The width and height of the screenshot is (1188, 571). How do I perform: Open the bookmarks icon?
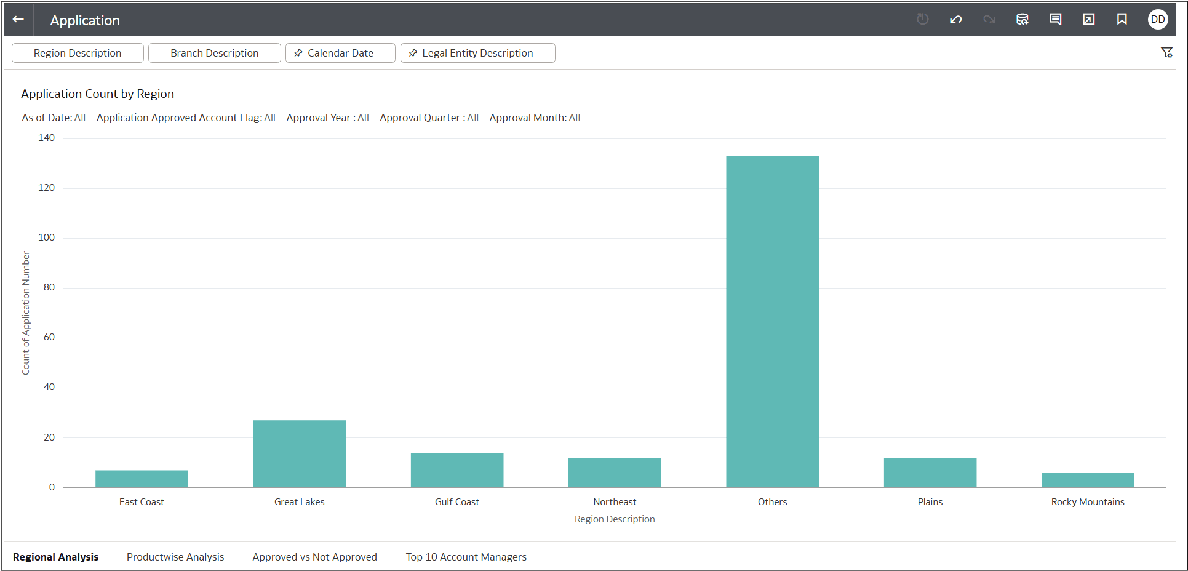pos(1122,20)
